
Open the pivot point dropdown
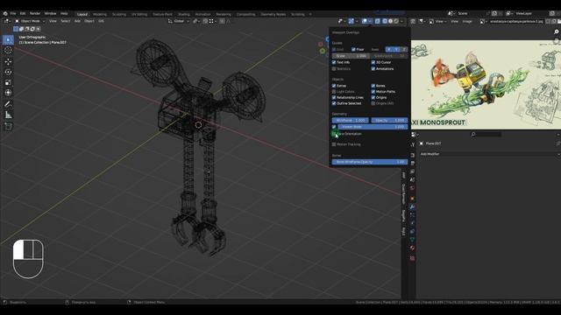click(195, 21)
